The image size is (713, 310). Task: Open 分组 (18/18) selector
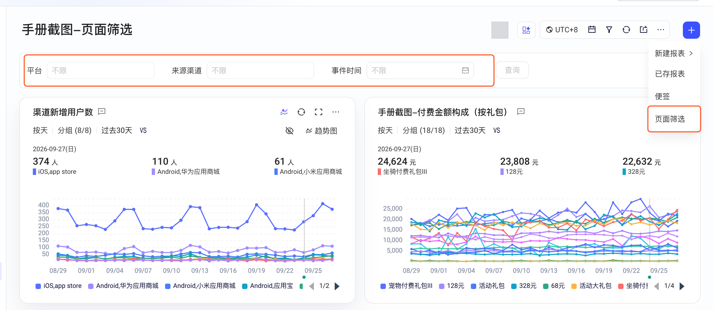423,130
